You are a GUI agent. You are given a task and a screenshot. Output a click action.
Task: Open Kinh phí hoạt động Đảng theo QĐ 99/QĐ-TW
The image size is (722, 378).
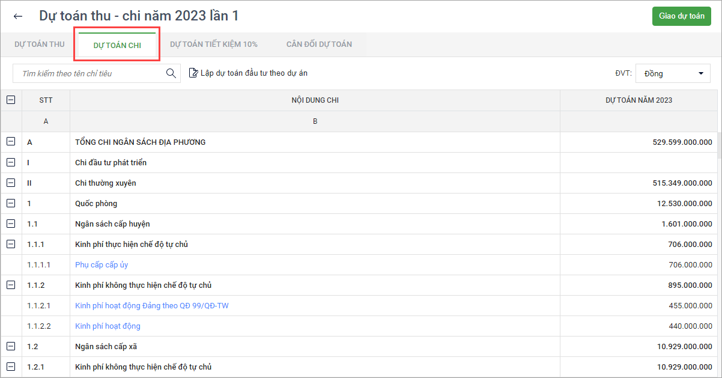pos(151,305)
